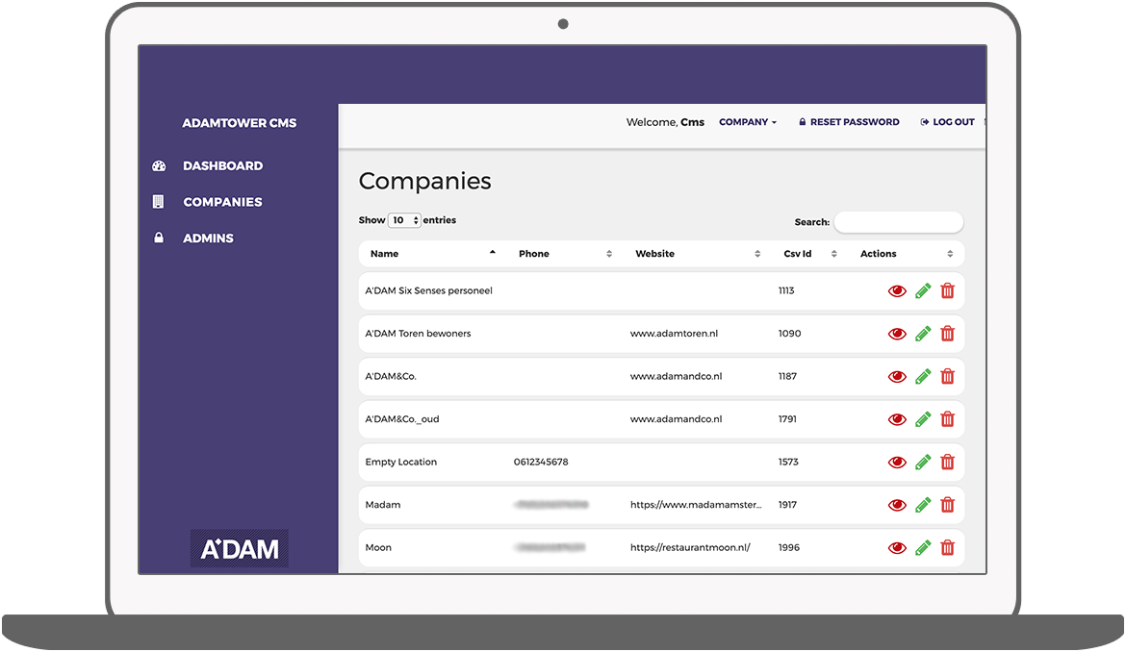Viewport: 1126px width, 652px height.
Task: Edit the Madam company
Action: (x=924, y=505)
